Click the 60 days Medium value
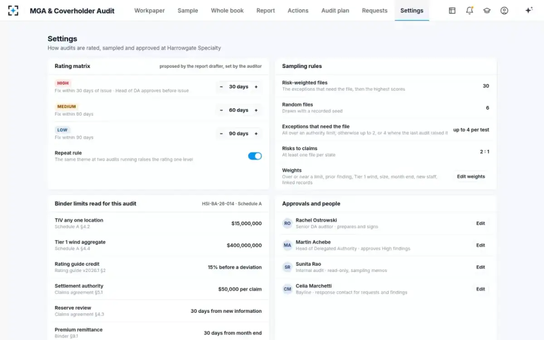The image size is (544, 340). click(x=238, y=110)
